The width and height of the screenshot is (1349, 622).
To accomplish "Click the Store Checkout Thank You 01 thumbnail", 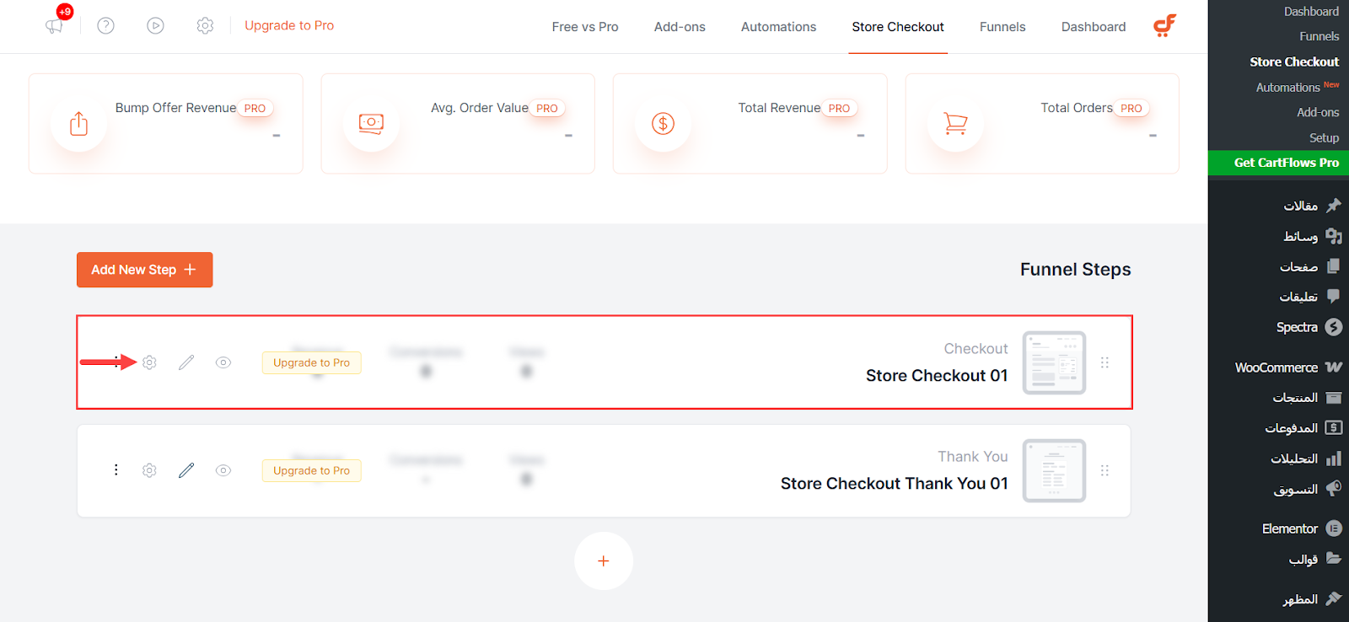I will 1054,470.
